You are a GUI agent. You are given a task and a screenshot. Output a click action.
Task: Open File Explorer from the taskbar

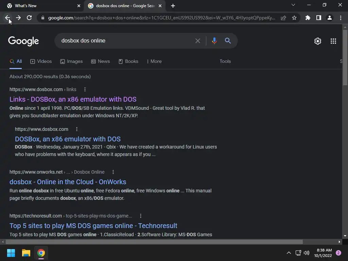pyautogui.click(x=26, y=253)
